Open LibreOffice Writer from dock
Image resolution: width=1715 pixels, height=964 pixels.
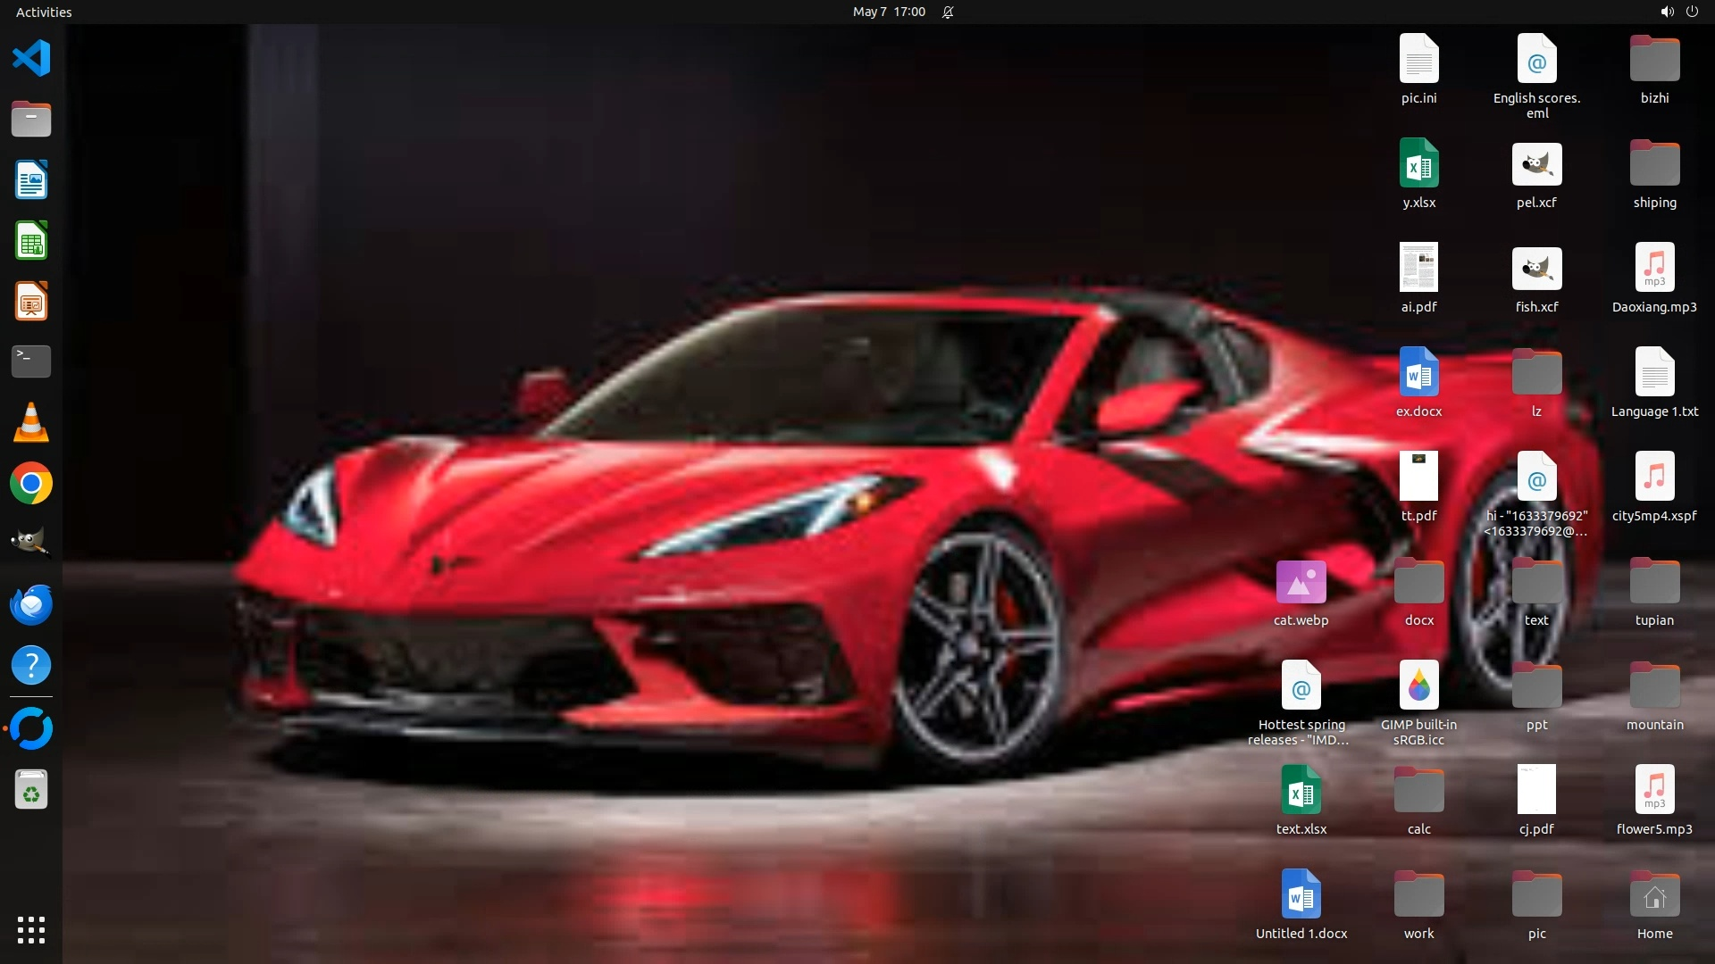tap(31, 180)
